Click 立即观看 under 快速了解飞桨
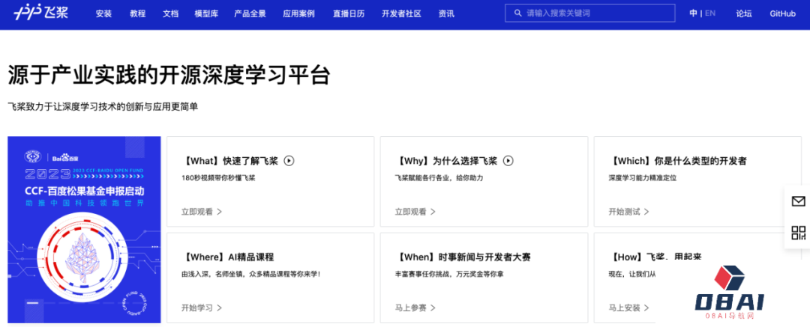Viewport: 810px width, 327px height. point(196,212)
